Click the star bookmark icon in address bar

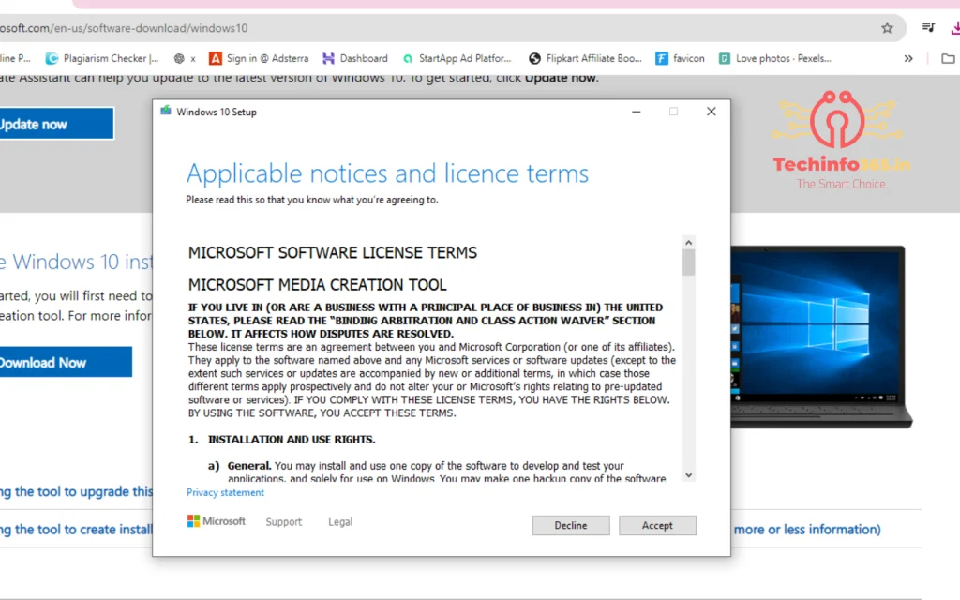(x=887, y=28)
